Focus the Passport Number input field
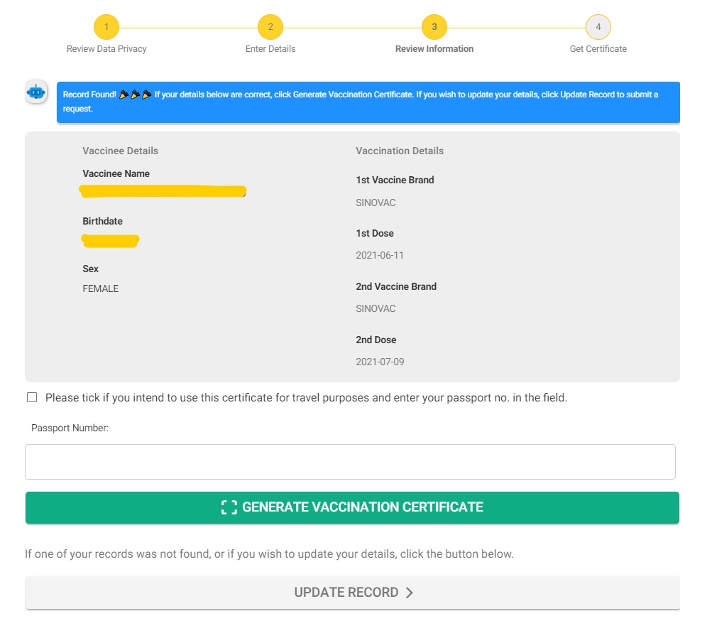 [350, 462]
